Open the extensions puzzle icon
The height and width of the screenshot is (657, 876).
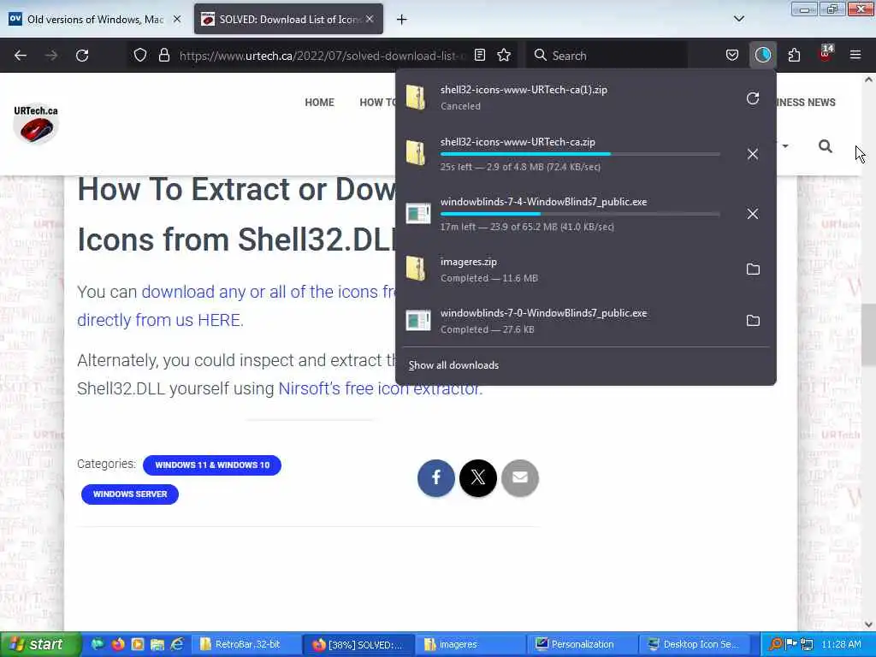click(794, 56)
